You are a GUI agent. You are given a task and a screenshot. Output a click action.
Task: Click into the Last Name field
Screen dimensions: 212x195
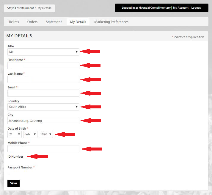[x=43, y=79]
